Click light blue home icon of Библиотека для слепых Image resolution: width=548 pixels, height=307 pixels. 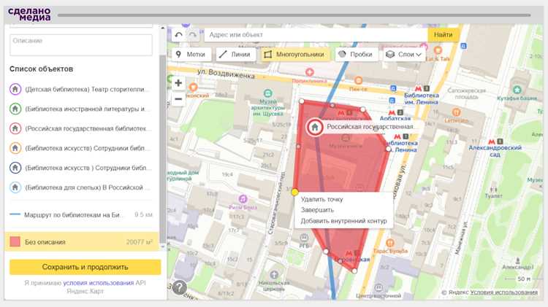click(x=15, y=187)
